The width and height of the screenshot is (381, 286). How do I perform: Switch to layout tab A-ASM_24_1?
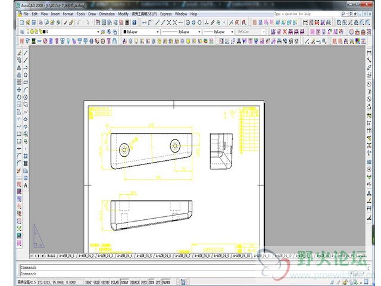tap(67, 256)
